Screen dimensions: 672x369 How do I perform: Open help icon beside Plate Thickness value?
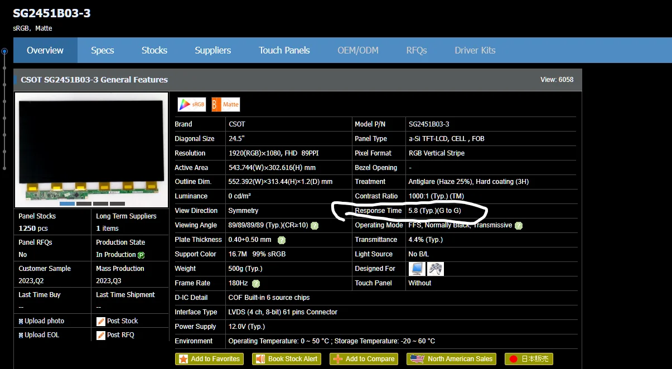point(281,240)
